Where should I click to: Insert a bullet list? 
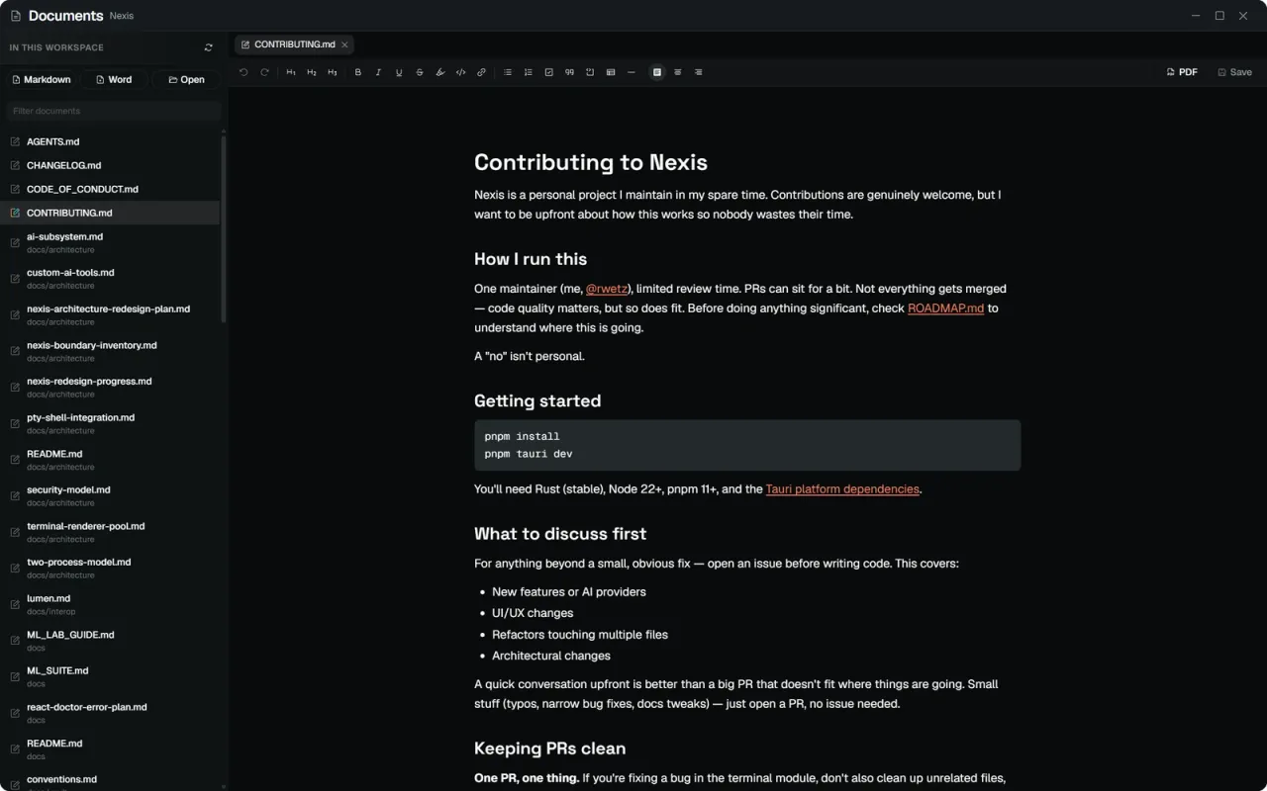coord(508,72)
